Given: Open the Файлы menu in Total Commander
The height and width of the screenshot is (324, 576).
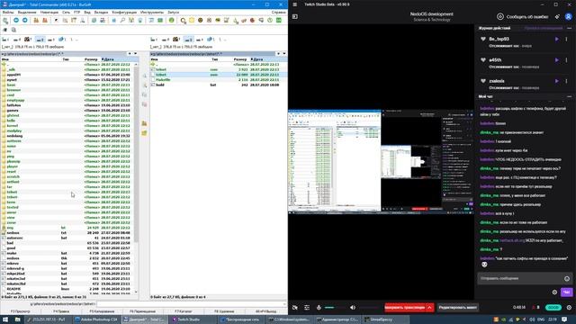Looking at the screenshot, I should coord(8,12).
